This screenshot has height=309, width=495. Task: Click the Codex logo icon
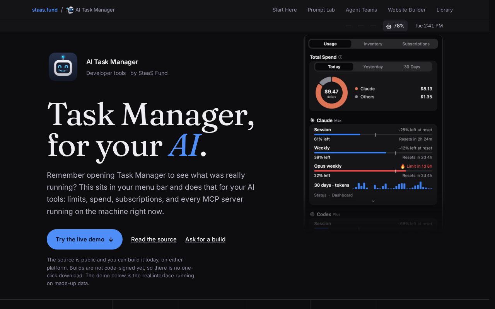tap(312, 214)
